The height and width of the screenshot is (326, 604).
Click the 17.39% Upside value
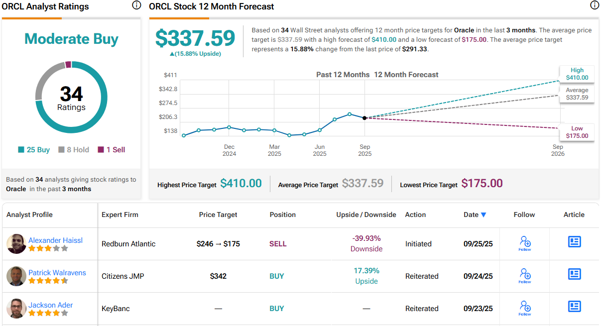[x=366, y=276]
